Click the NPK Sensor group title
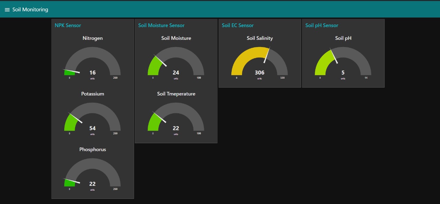This screenshot has width=440, height=204. tap(67, 25)
